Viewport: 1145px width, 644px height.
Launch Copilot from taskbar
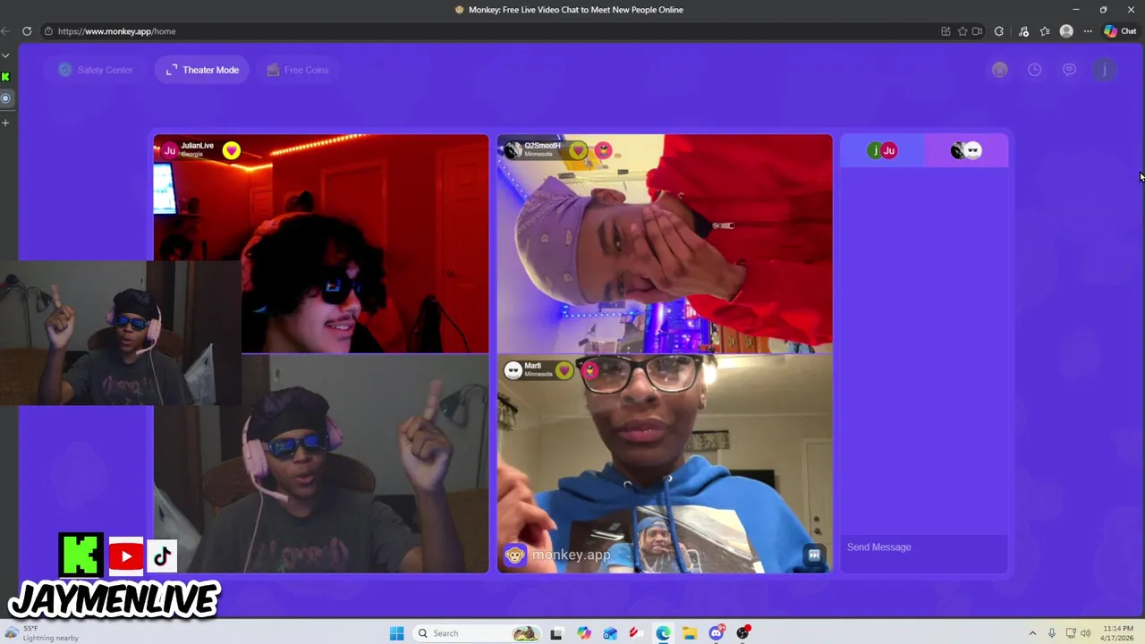pyautogui.click(x=584, y=633)
